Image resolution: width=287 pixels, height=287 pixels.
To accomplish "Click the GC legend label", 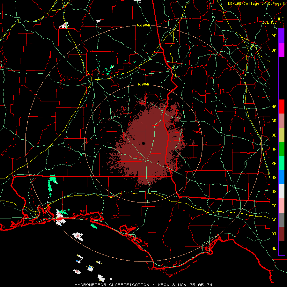I will (x=274, y=220).
